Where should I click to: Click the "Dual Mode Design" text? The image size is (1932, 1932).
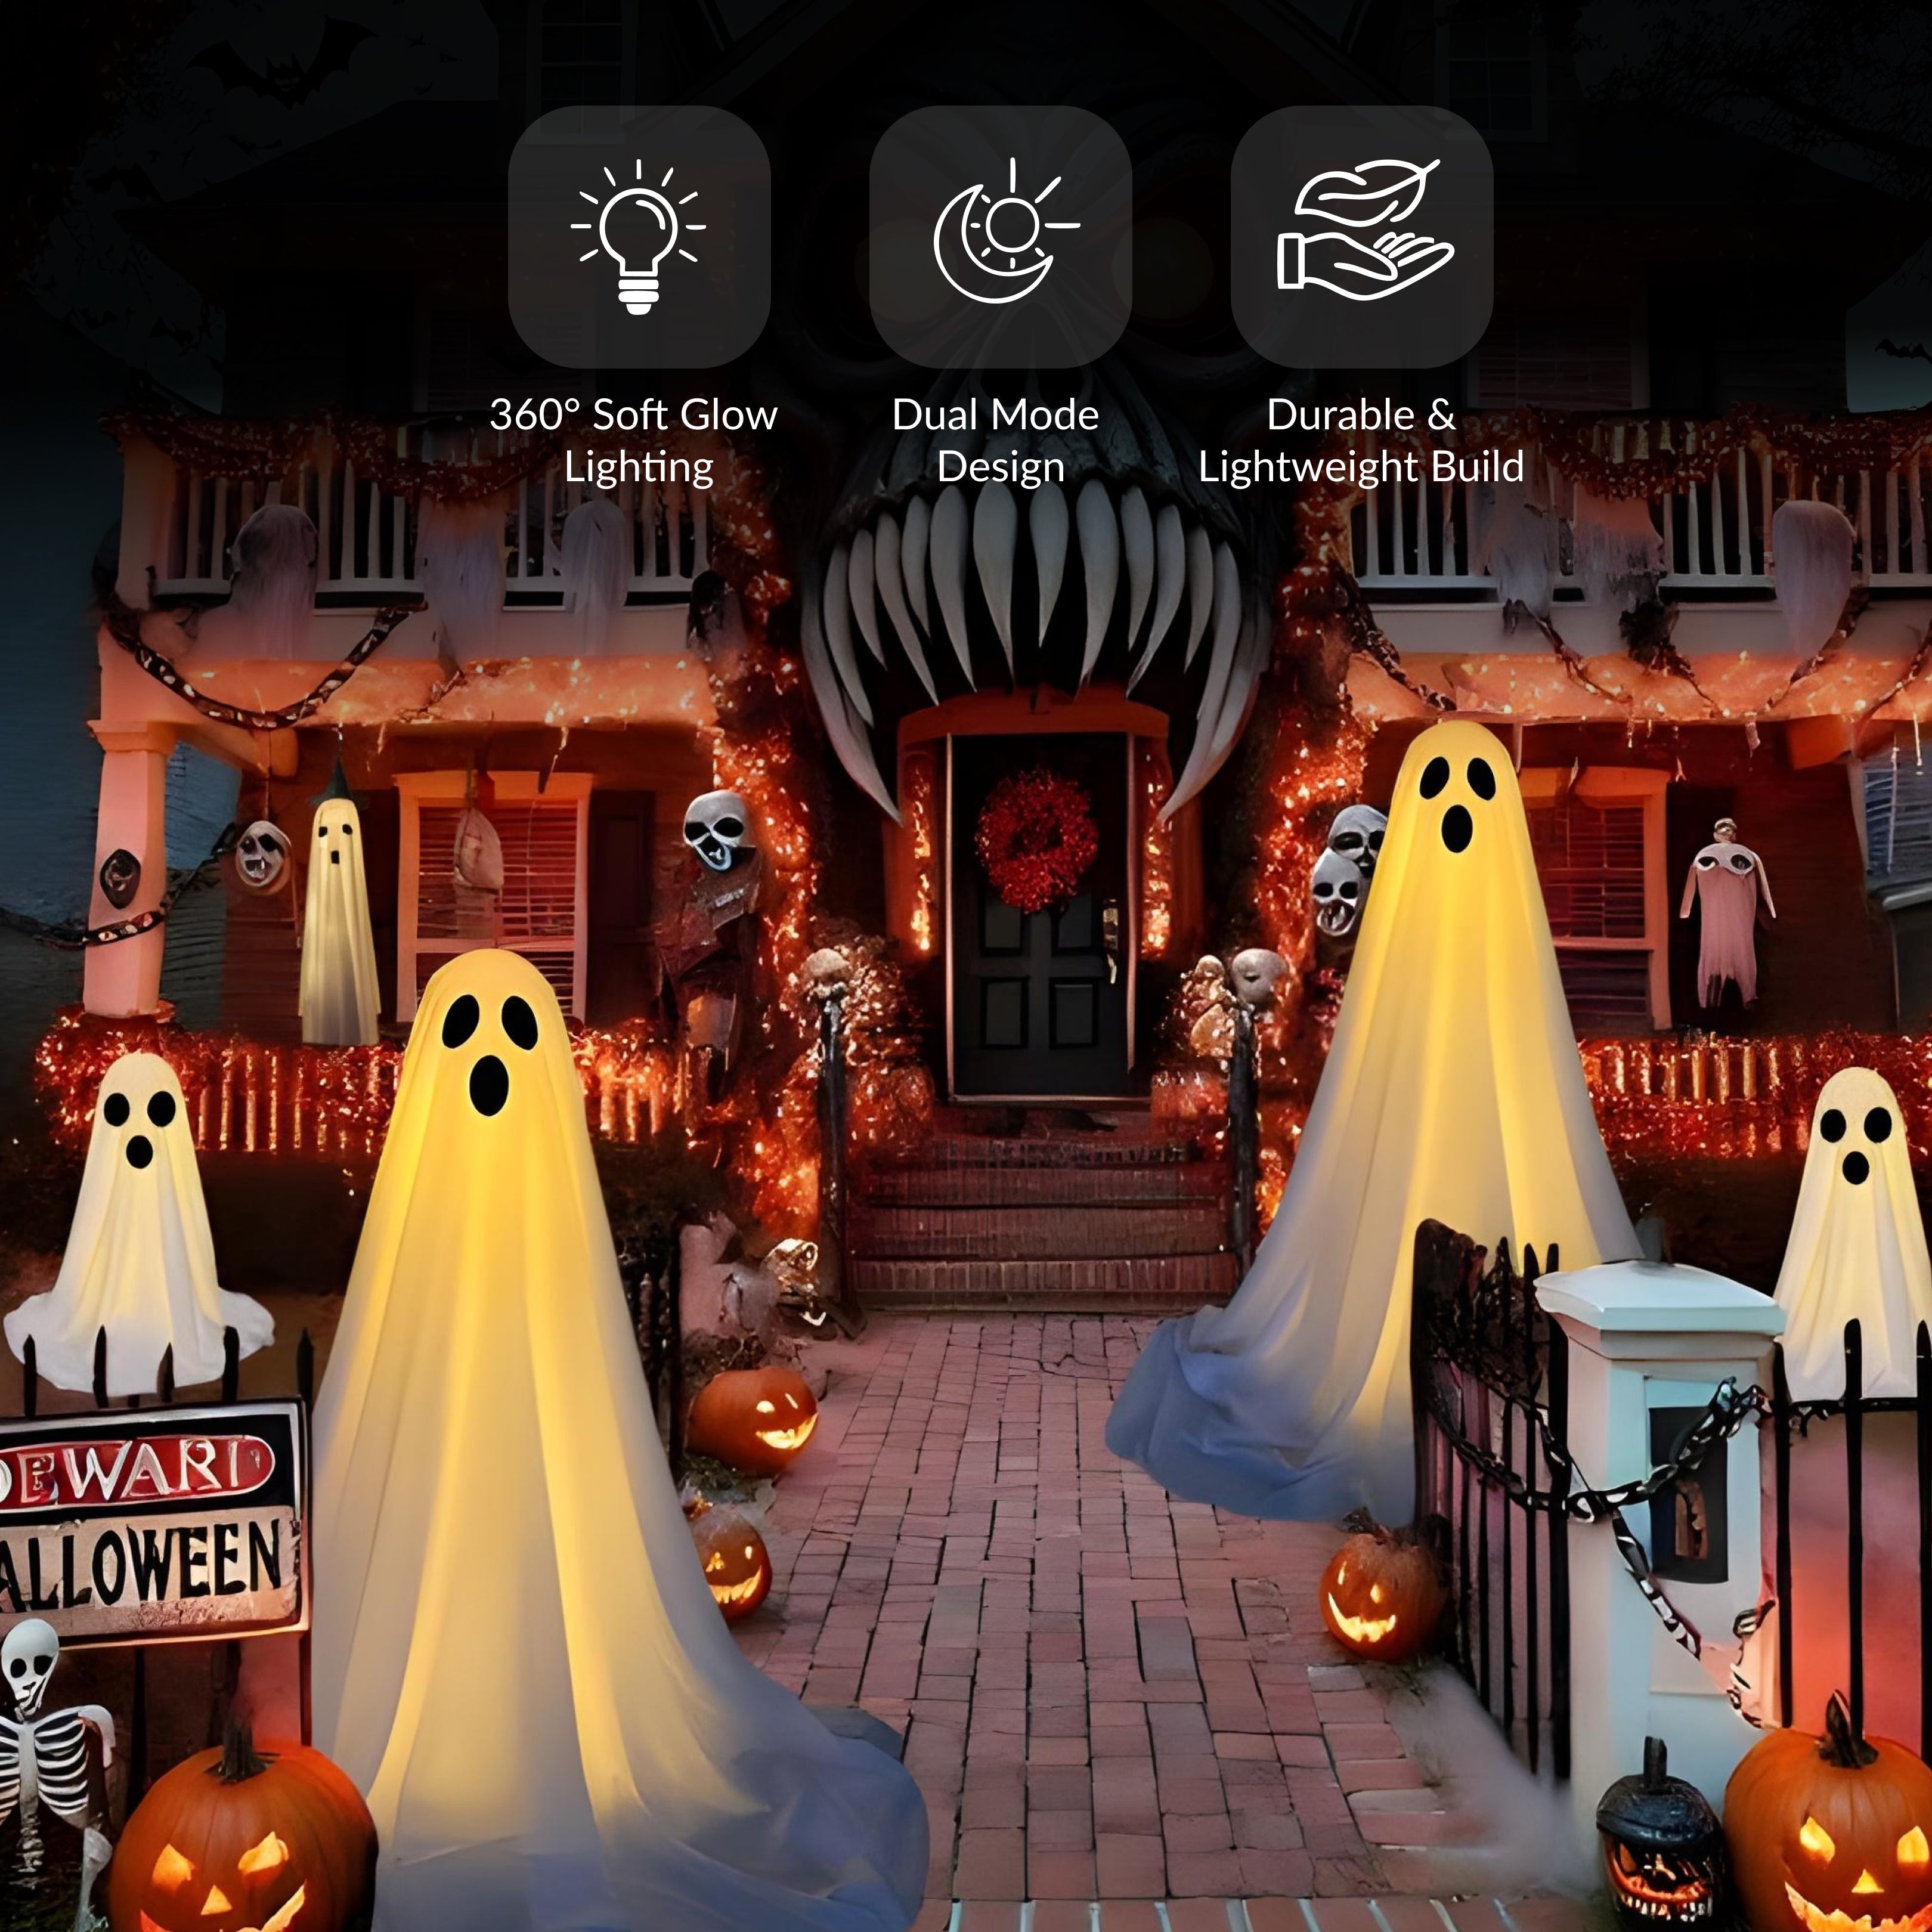pyautogui.click(x=996, y=440)
